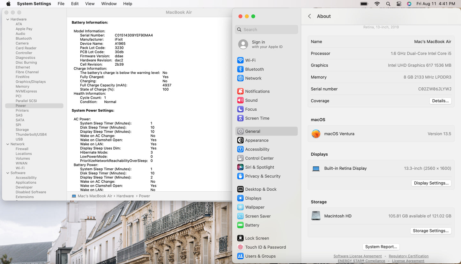Open Control Center from the menu bar
The height and width of the screenshot is (264, 461).
[399, 4]
